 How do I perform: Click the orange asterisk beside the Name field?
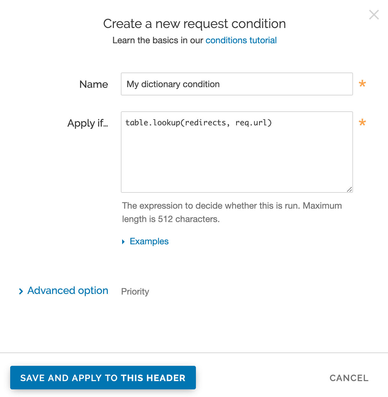[x=362, y=84]
